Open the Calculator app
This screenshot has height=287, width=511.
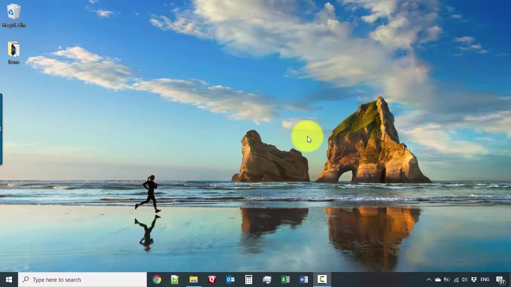click(248, 280)
